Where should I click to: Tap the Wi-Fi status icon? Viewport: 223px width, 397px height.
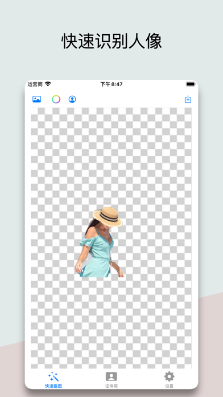tap(48, 84)
